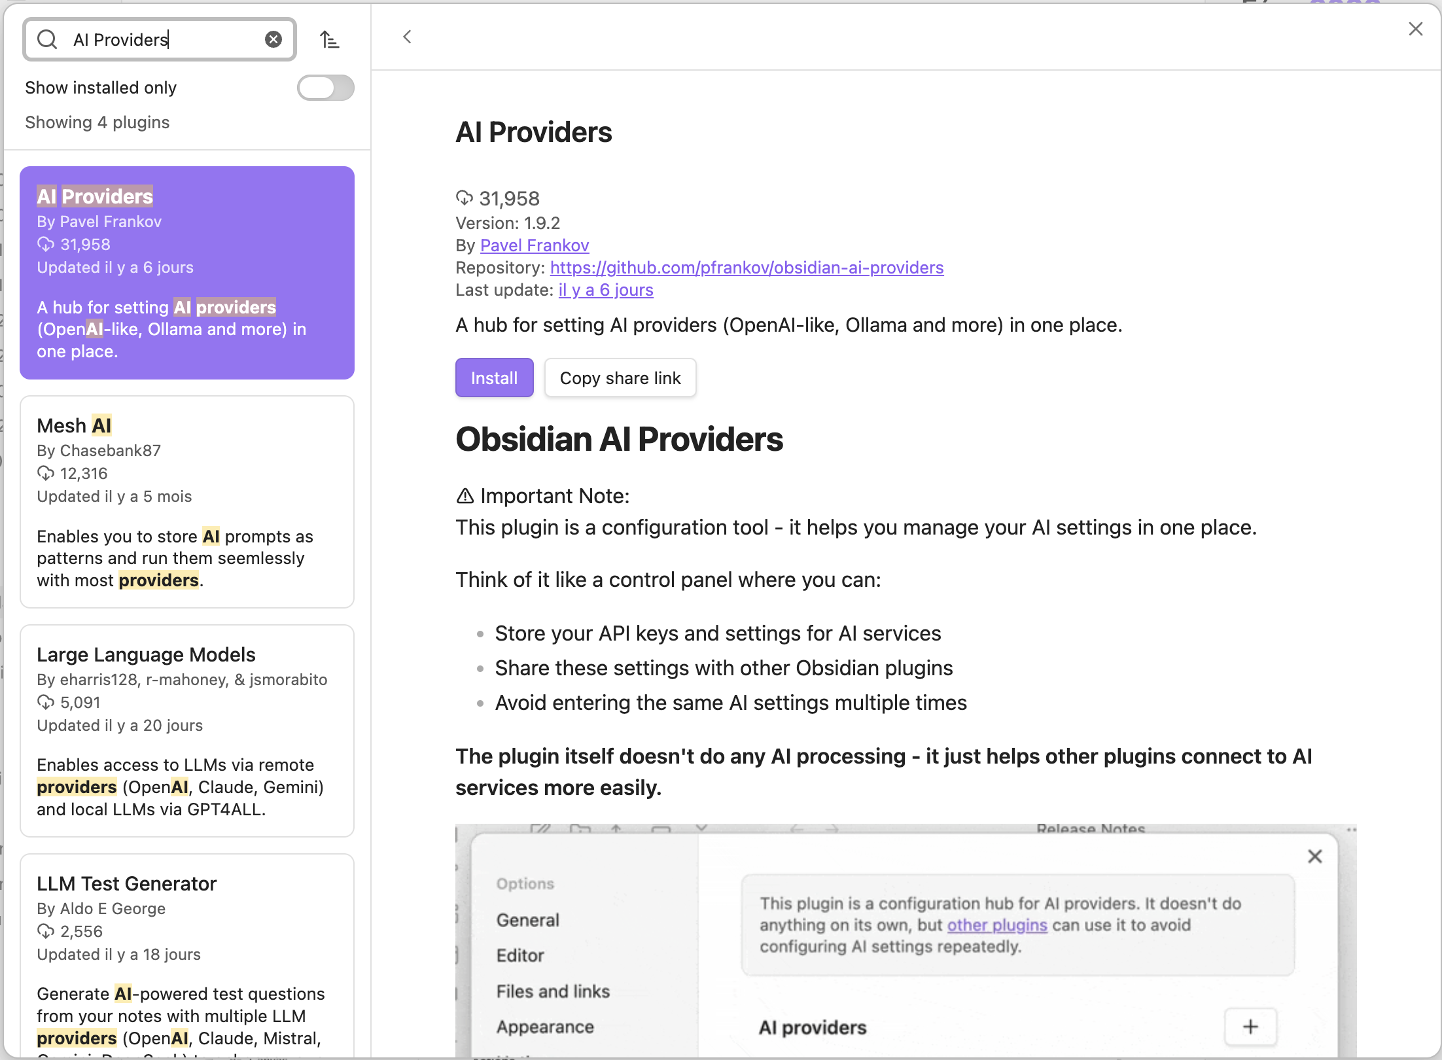Click the last update date link
The image size is (1442, 1060).
click(x=605, y=290)
